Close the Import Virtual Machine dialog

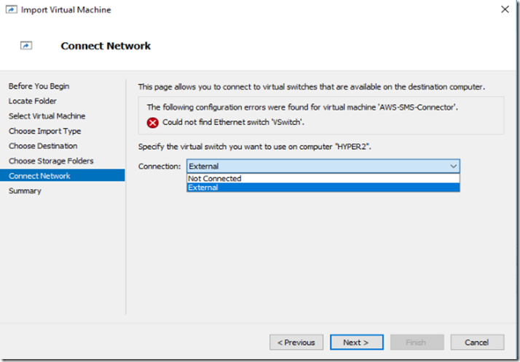pos(505,9)
